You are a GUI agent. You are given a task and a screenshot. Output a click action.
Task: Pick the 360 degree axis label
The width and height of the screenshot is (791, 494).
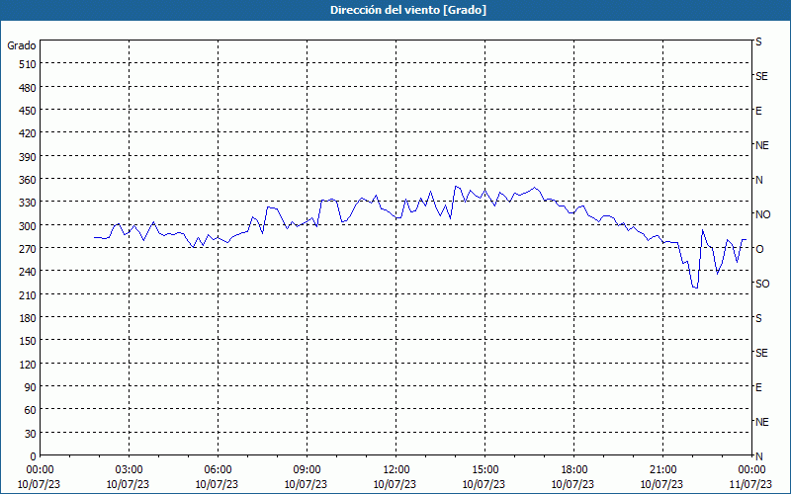28,180
